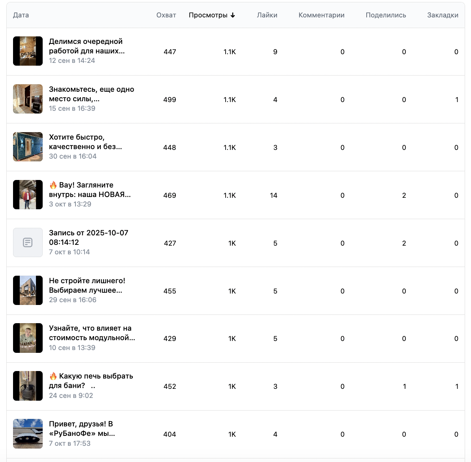
Task: Sort by the Поделились column header
Action: 386,15
